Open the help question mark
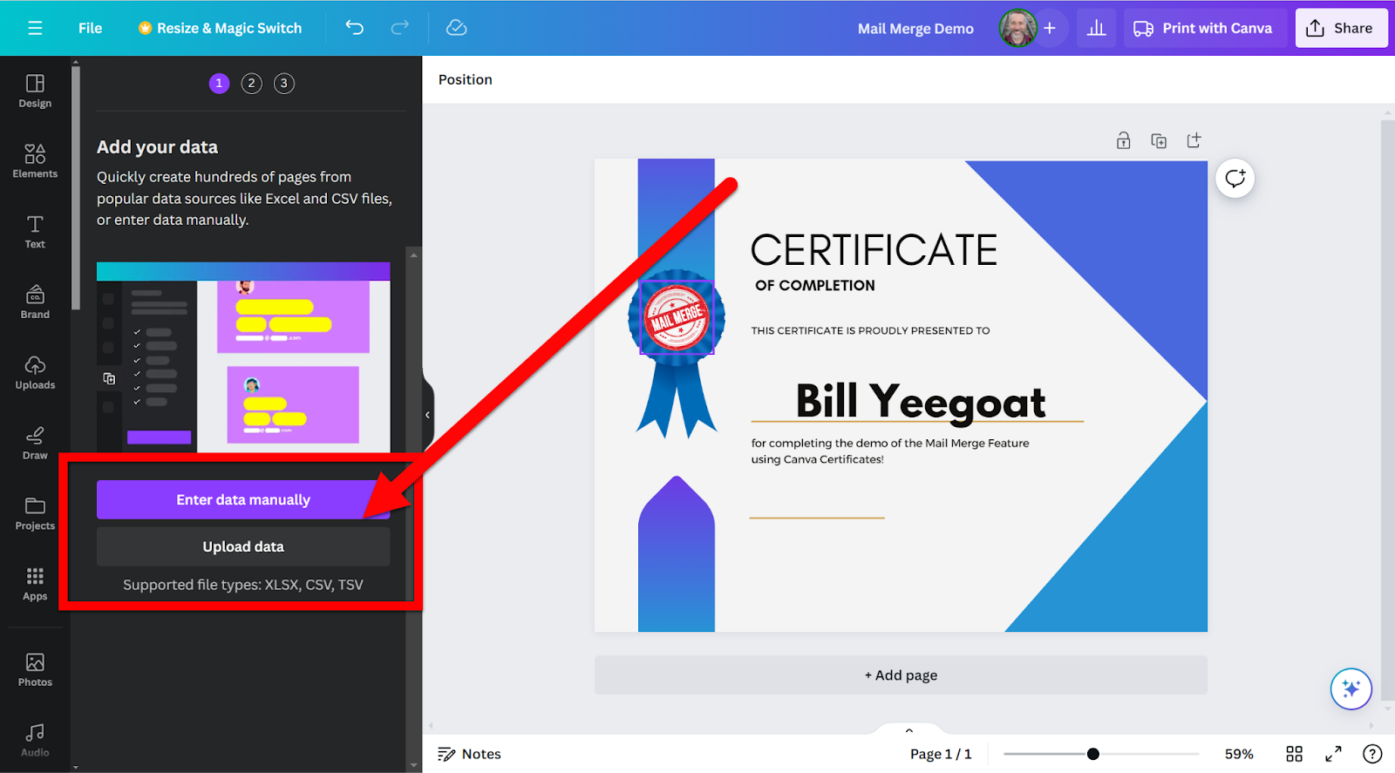 pos(1372,754)
